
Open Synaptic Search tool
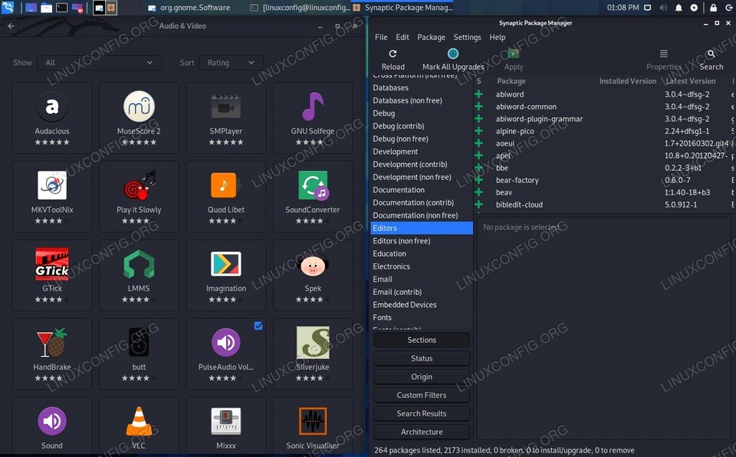click(x=711, y=54)
